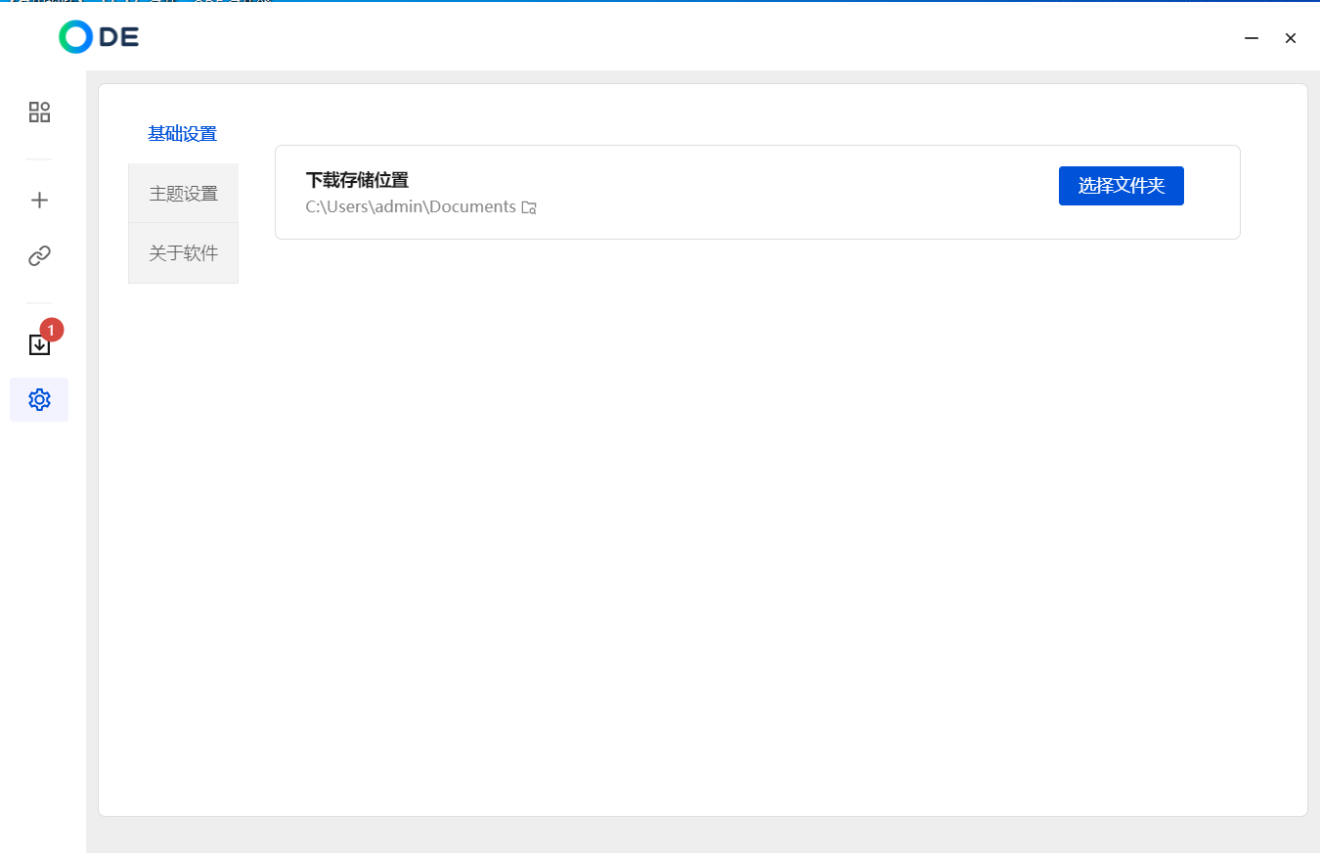Open the dashboard grid icon in sidebar
1320x857 pixels.
tap(39, 113)
